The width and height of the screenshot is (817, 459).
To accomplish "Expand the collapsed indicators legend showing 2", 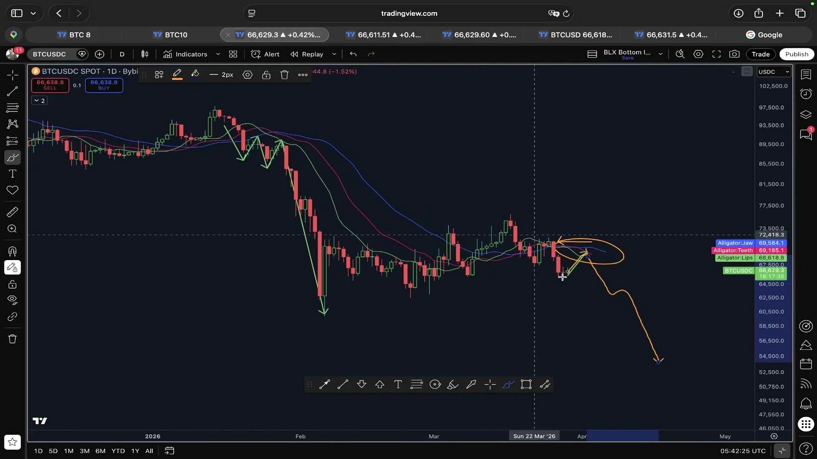I will (39, 100).
